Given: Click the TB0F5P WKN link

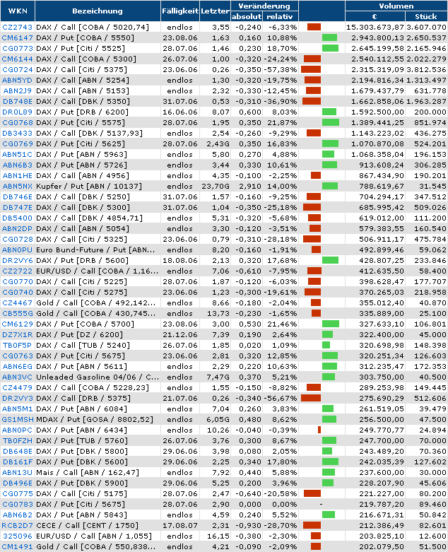Looking at the screenshot, I should point(17,346).
